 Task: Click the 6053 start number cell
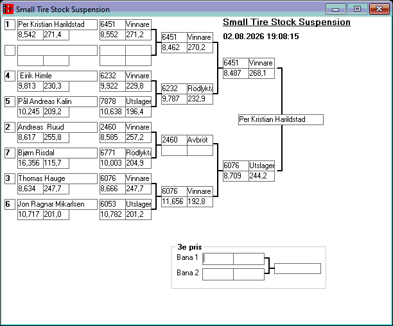click(112, 204)
